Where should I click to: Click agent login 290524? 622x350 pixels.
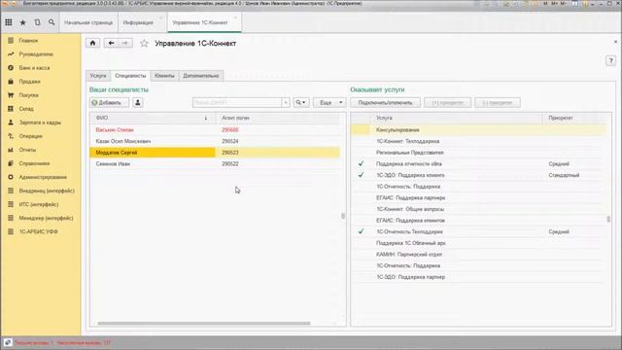pyautogui.click(x=230, y=141)
